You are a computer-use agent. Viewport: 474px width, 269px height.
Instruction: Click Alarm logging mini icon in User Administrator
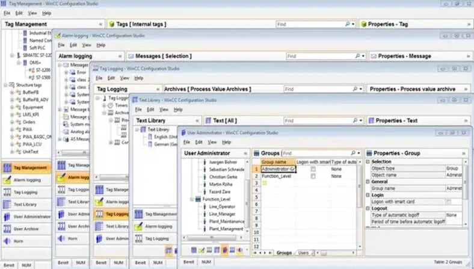(202, 250)
